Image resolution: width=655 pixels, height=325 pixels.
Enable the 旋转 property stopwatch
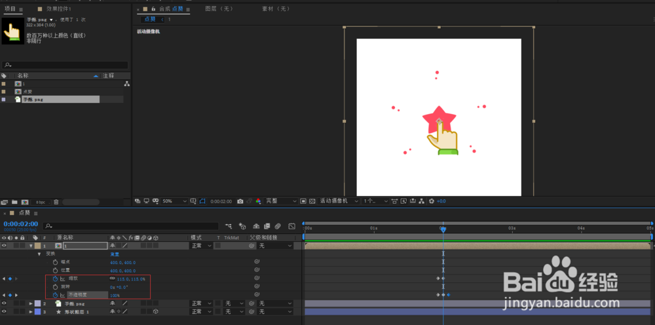click(x=55, y=287)
